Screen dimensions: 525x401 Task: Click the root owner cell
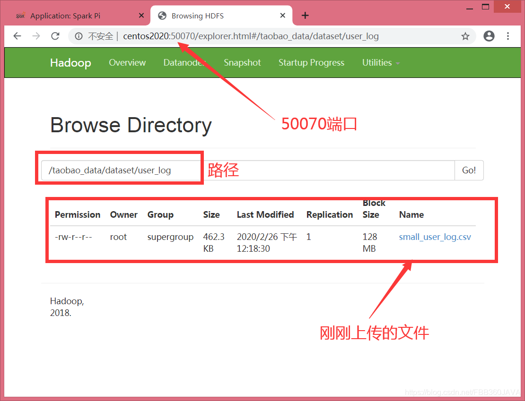point(119,237)
